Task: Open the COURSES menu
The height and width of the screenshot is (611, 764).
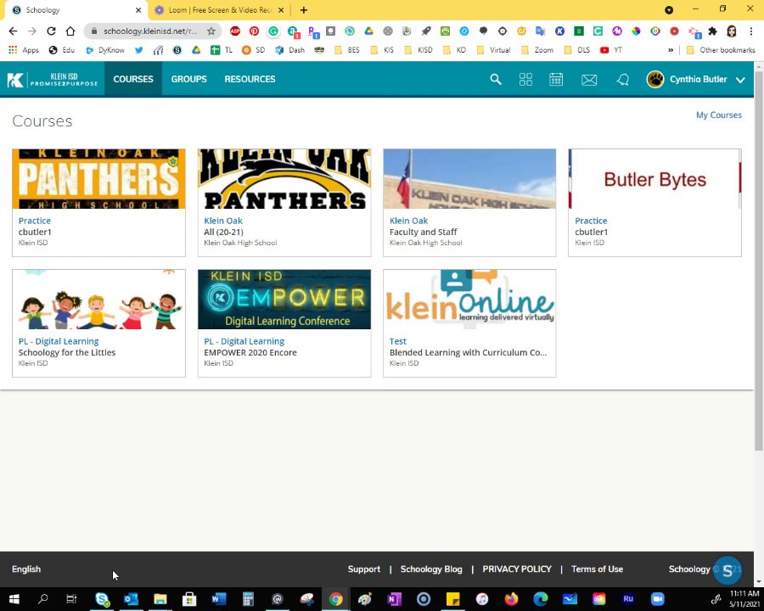Action: 133,79
